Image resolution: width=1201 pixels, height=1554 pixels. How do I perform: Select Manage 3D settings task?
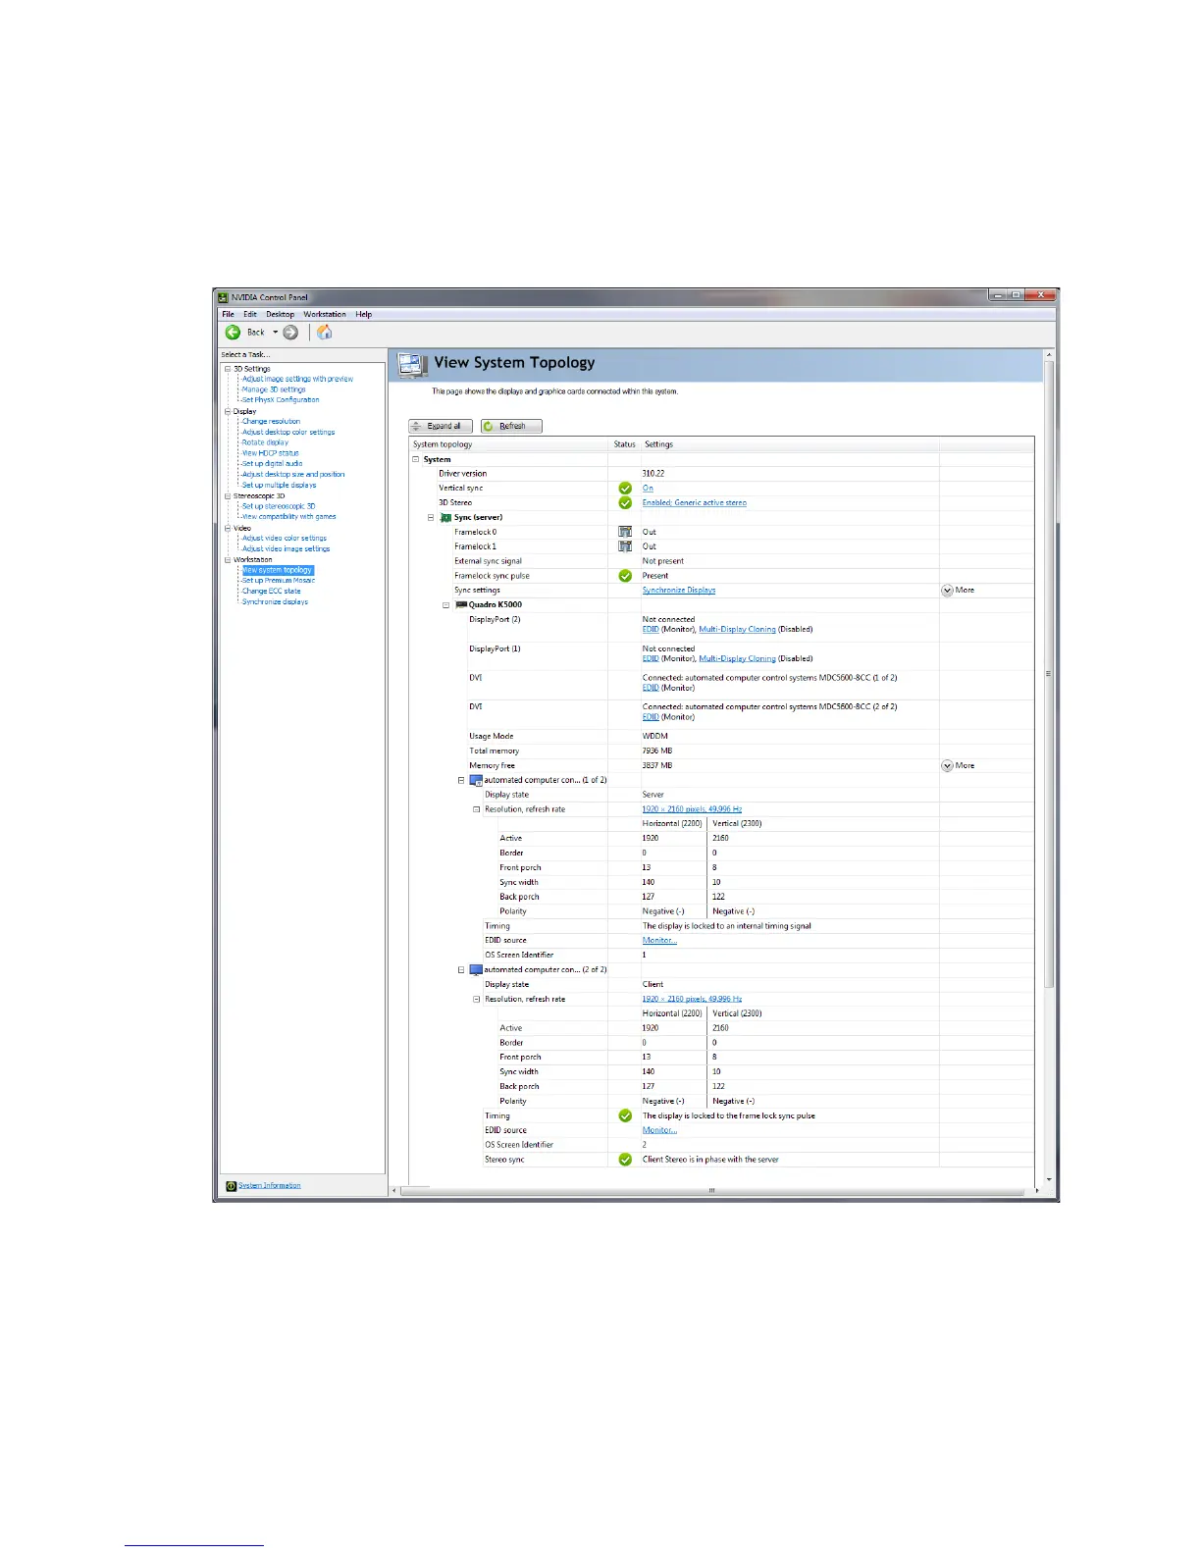[274, 389]
